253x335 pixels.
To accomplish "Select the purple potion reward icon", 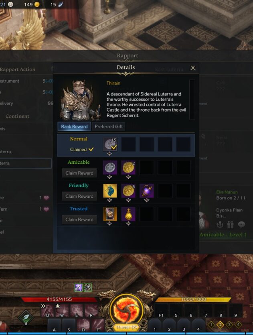I will point(147,191).
